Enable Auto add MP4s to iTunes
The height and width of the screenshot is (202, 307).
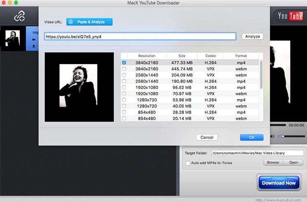pyautogui.click(x=188, y=163)
